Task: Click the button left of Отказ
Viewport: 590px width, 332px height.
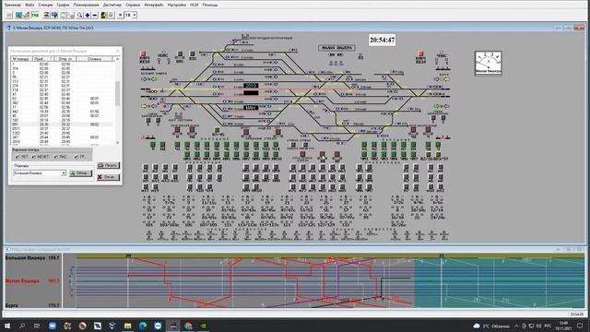Action: pos(80,173)
